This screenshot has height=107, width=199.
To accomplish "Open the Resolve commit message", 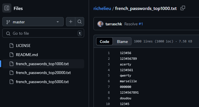I will coord(131,24).
